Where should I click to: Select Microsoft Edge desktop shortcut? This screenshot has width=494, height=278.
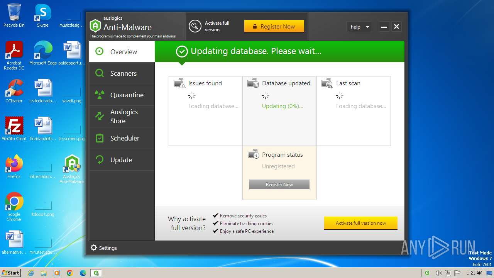43,53
